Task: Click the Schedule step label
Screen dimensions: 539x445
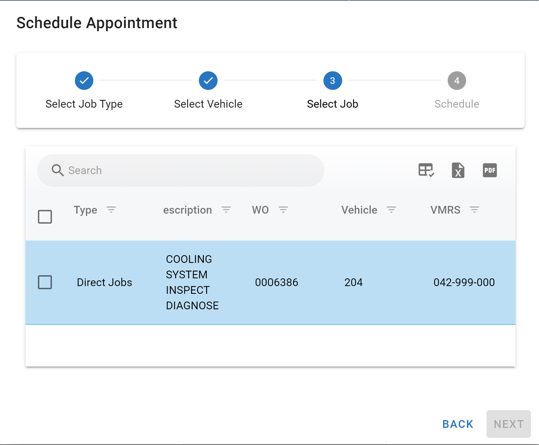Action: click(x=457, y=104)
